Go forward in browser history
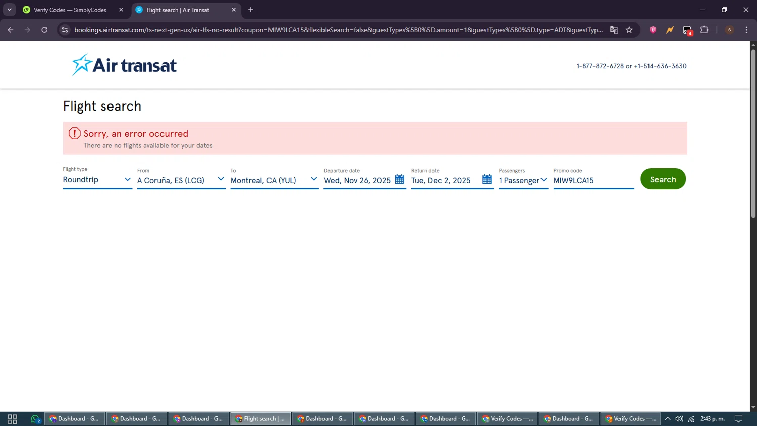Viewport: 757px width, 426px height. click(x=27, y=30)
